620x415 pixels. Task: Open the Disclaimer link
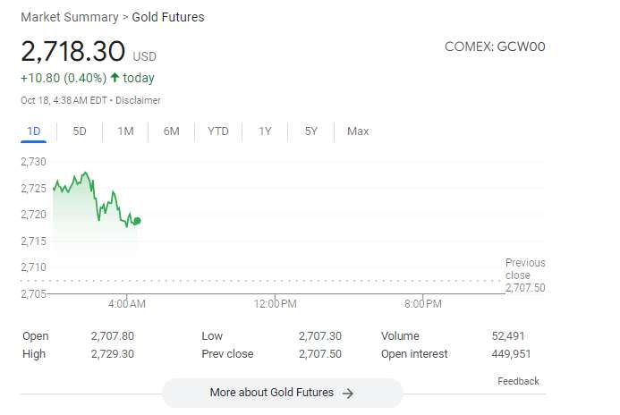coord(140,100)
